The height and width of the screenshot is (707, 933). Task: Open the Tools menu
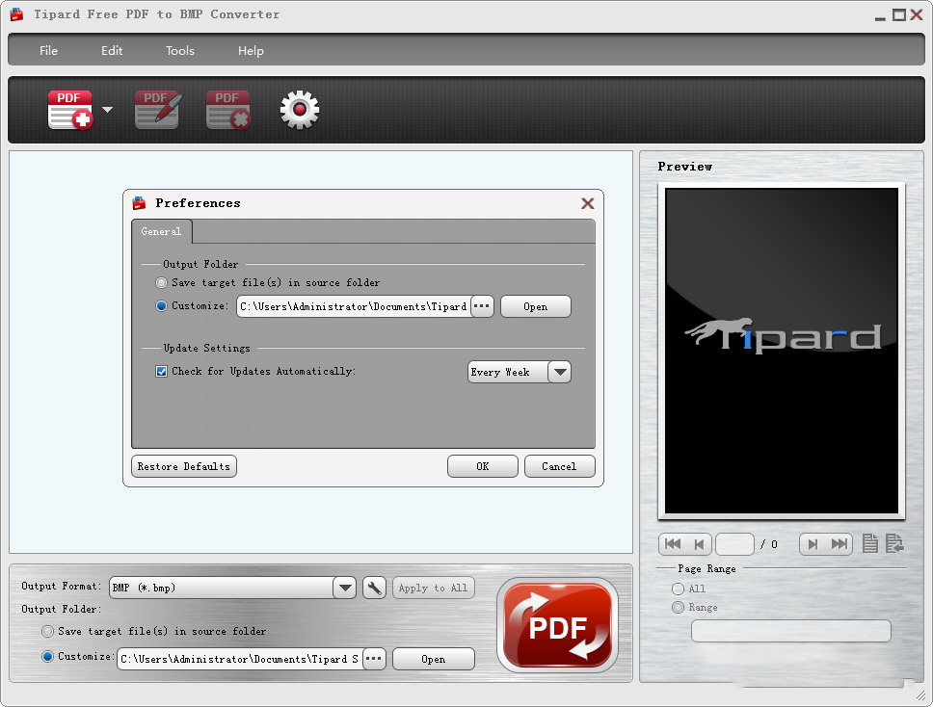(x=179, y=50)
